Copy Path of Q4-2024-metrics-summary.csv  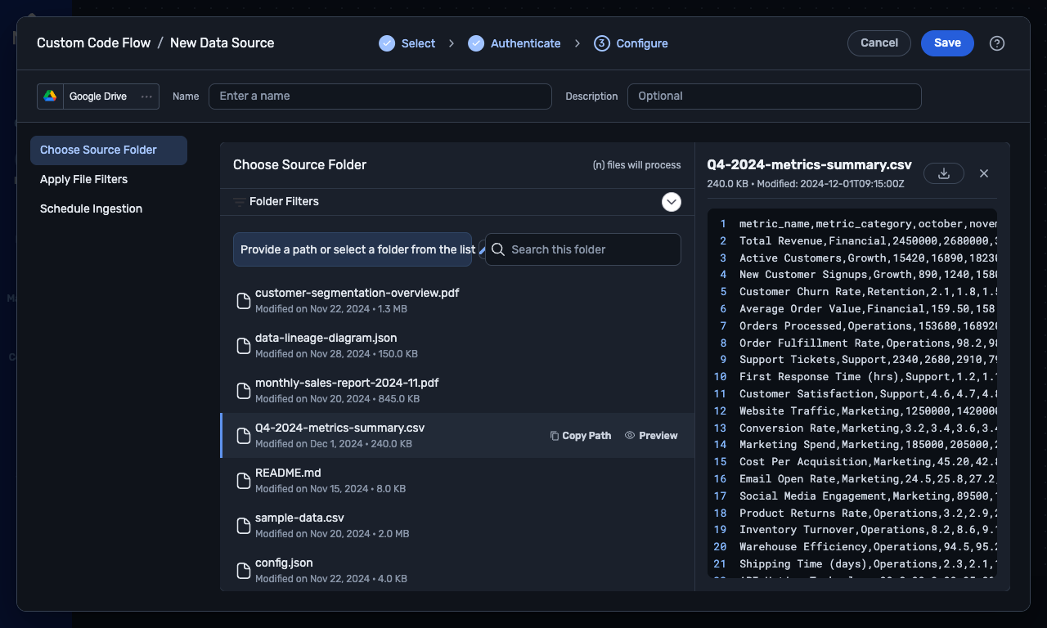point(581,436)
